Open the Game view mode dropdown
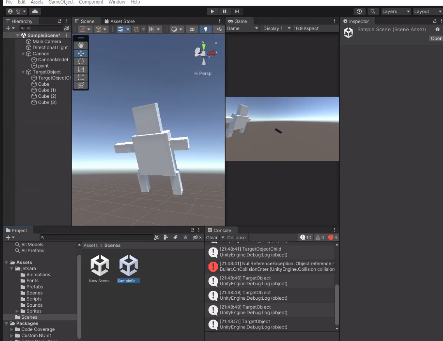The image size is (443, 341). point(243,28)
